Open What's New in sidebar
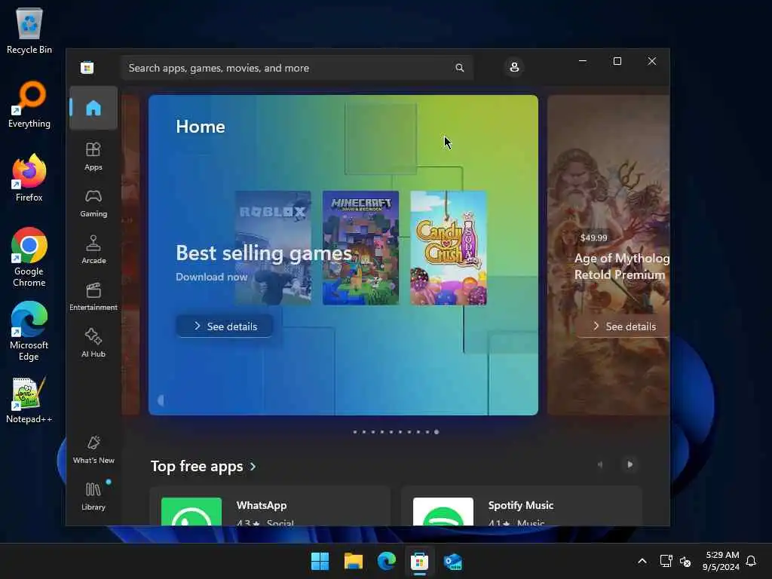772x579 pixels. point(93,449)
